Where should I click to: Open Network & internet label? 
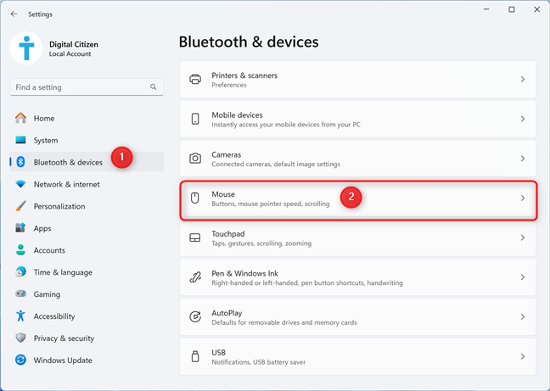(67, 184)
